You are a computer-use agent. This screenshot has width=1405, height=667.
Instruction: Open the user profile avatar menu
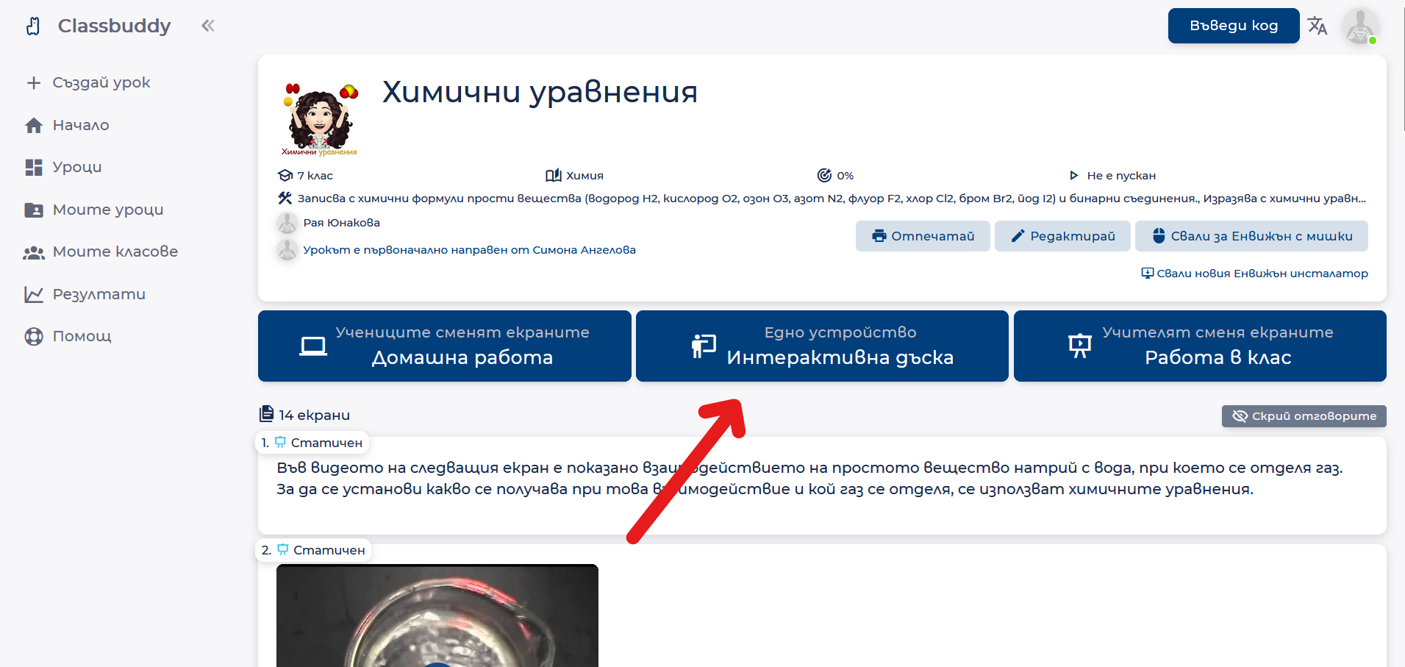1359,26
